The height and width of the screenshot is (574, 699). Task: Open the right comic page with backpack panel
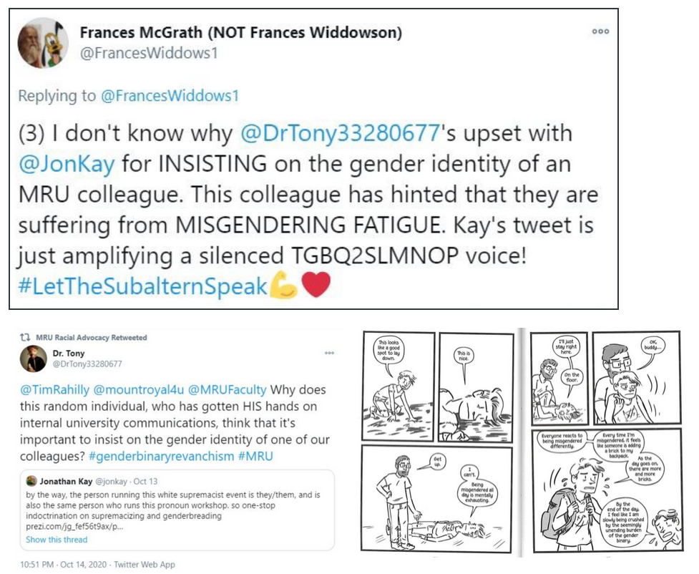pos(606,443)
